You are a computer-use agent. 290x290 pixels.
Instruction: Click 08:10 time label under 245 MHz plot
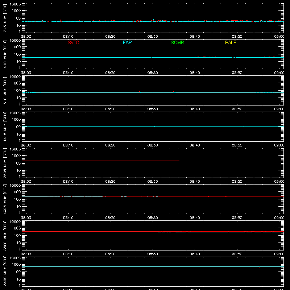click(68, 37)
